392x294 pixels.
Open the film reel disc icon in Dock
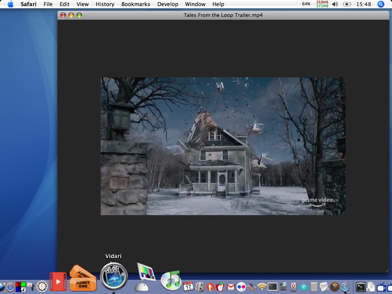tap(42, 286)
